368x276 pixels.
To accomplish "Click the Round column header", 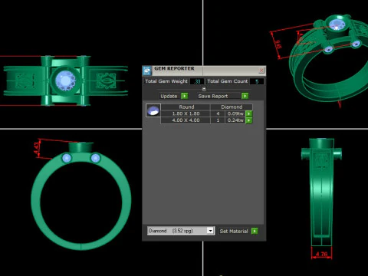I will point(186,107).
